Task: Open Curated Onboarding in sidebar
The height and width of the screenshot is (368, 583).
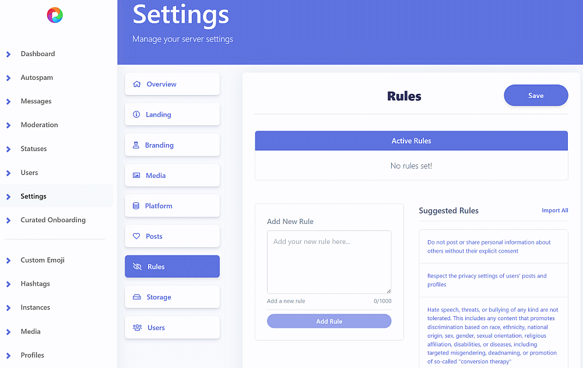Action: [x=52, y=220]
